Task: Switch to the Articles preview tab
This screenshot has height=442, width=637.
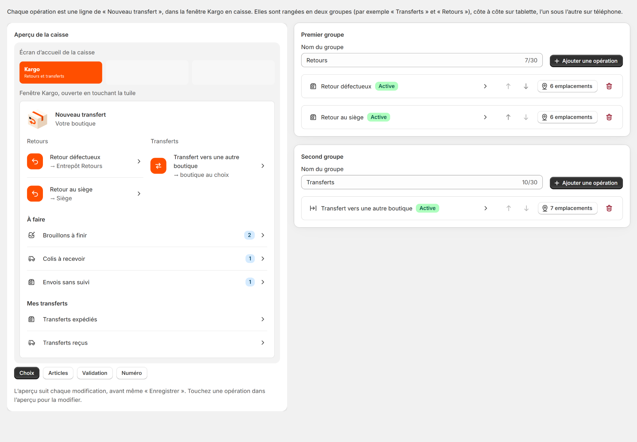Action: tap(58, 373)
